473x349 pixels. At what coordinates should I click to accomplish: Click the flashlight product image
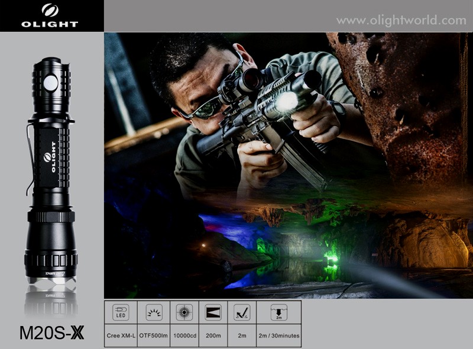coord(51,170)
